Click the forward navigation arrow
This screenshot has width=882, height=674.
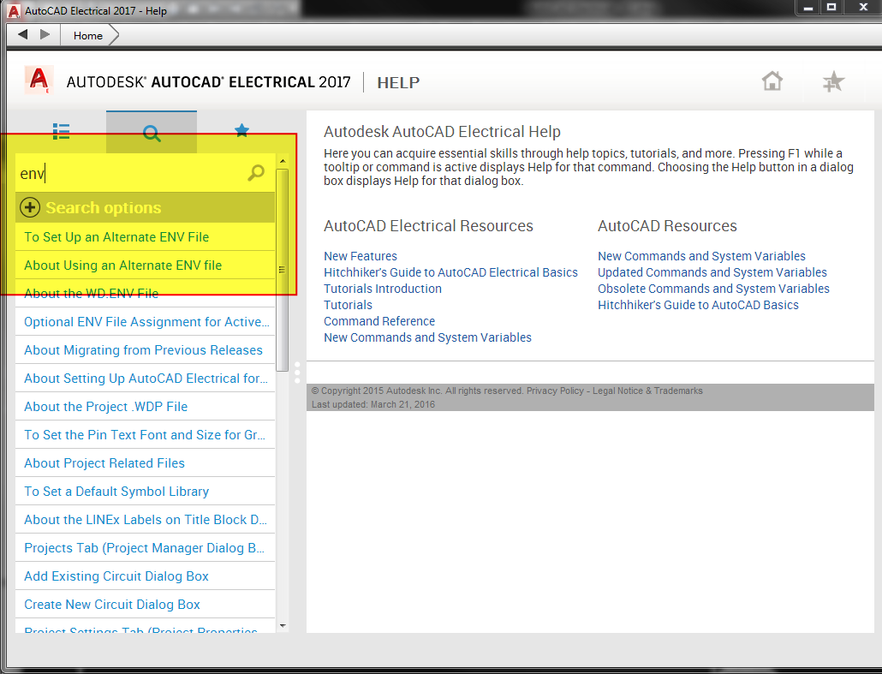(43, 34)
